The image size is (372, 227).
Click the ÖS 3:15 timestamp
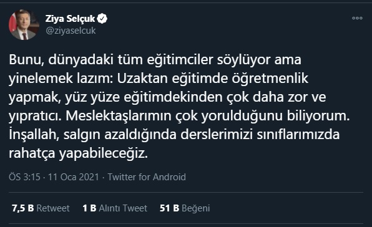point(24,177)
